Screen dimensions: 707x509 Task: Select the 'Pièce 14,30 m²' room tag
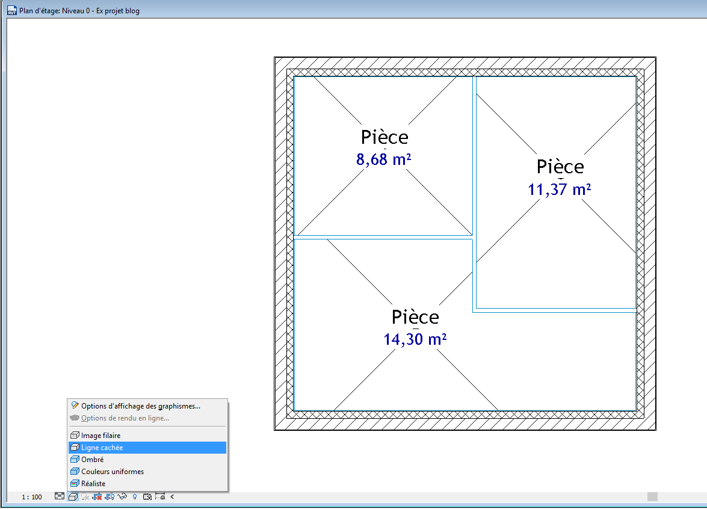(x=416, y=328)
